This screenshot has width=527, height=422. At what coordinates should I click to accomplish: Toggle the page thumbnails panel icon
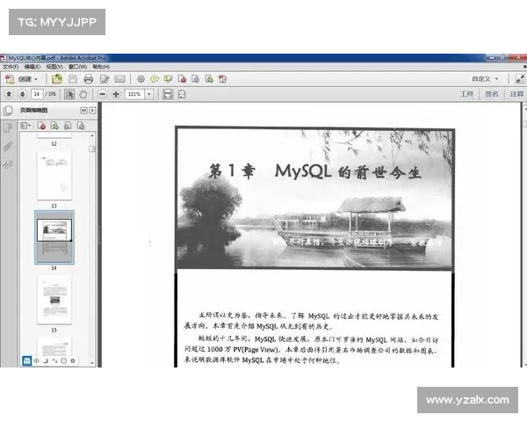(9, 111)
